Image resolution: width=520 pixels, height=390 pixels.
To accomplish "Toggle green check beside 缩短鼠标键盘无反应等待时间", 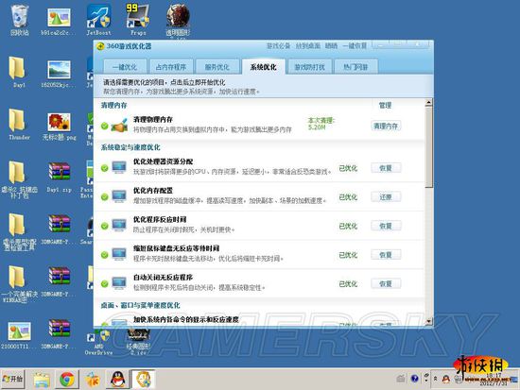I will (x=104, y=255).
